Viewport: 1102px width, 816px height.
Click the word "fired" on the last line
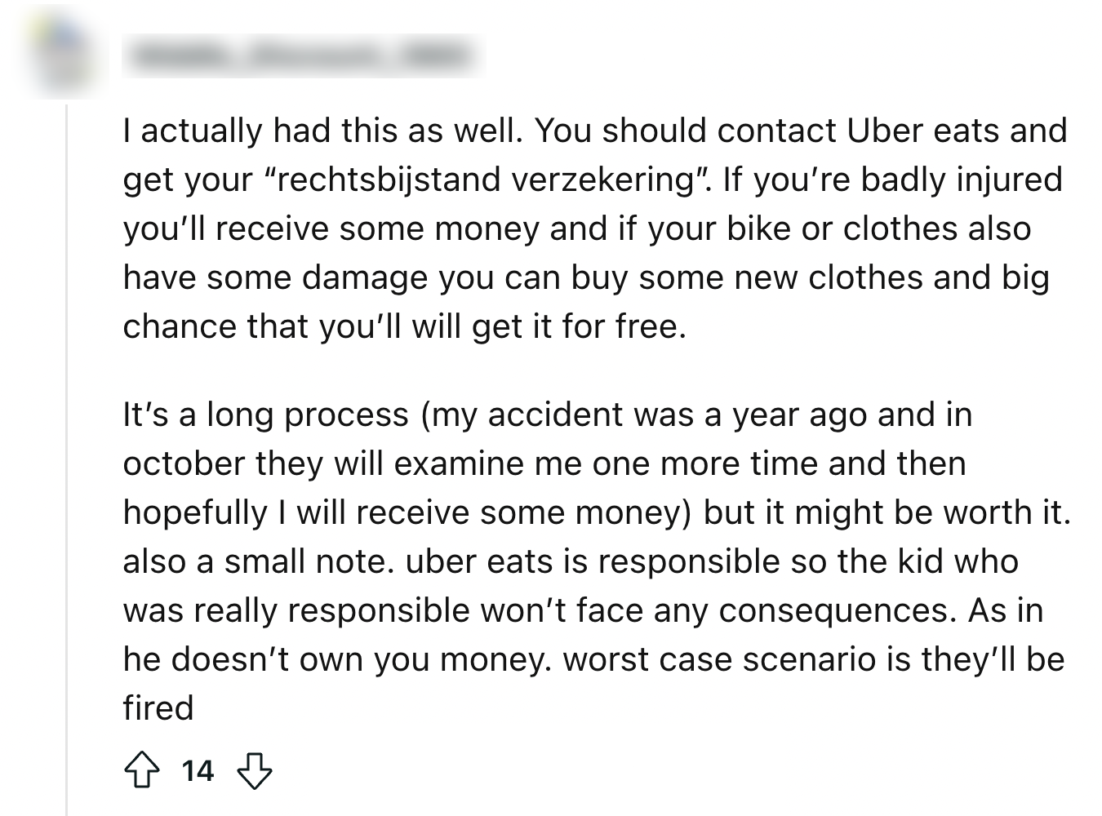pos(158,707)
